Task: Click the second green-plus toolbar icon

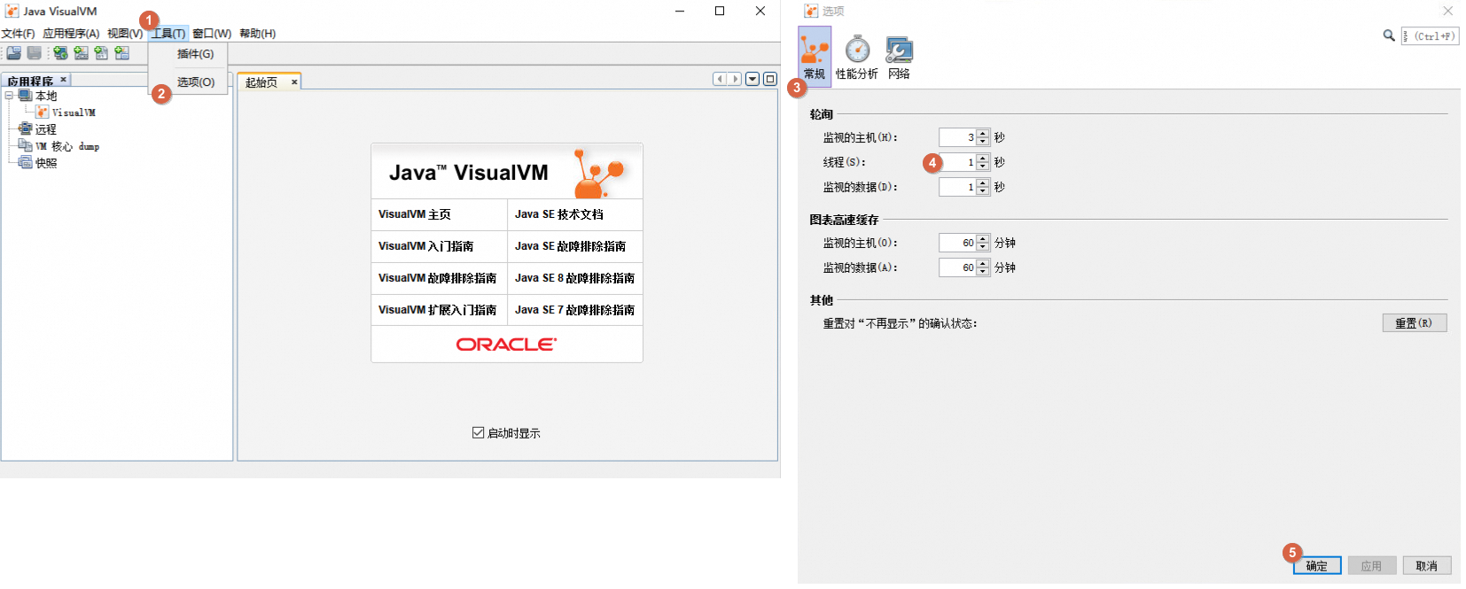Action: point(81,53)
